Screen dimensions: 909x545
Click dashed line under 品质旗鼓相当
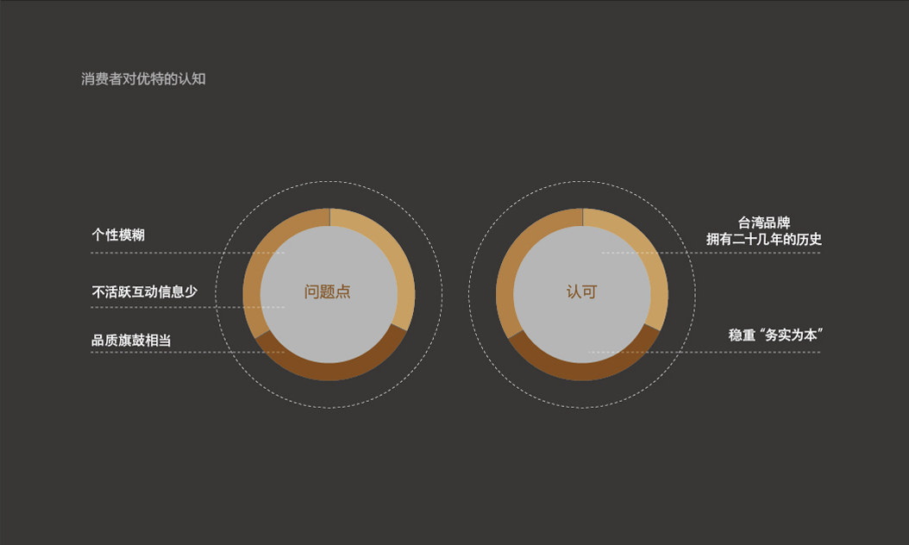187,352
